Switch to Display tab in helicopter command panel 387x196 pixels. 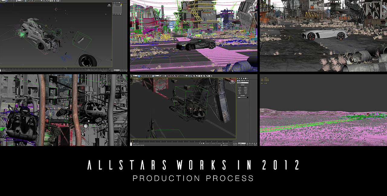[246, 79]
